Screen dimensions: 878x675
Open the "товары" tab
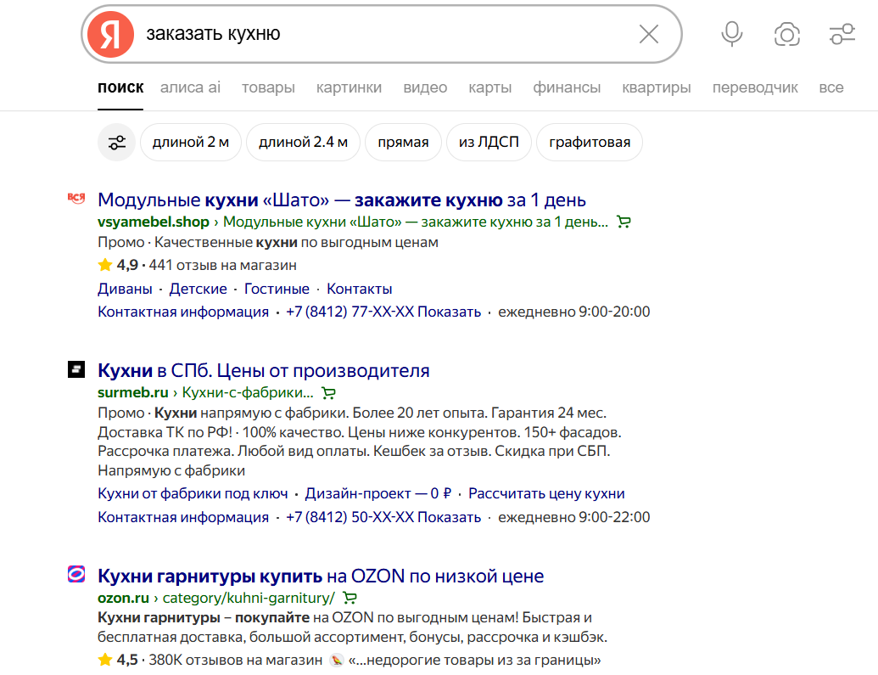point(268,87)
